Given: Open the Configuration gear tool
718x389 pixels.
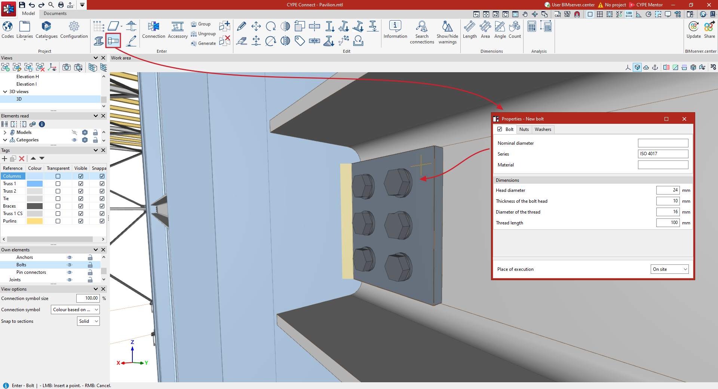Looking at the screenshot, I should point(74,30).
